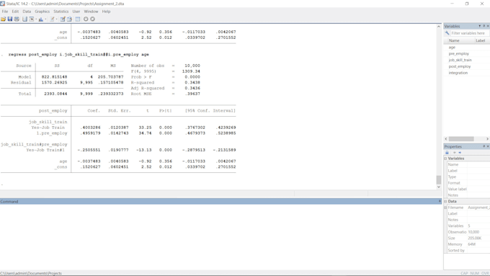Click the Yes-Job Train coefficient .4003286

90,128
